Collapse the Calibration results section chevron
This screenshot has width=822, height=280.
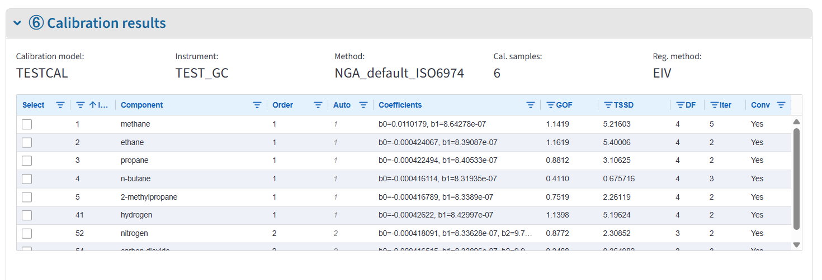[x=17, y=23]
